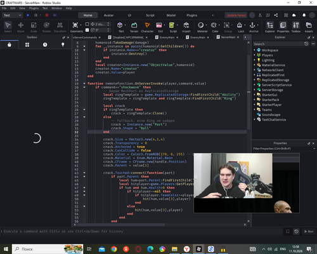Pause the running test
317x254 pixels.
(x=36, y=15)
